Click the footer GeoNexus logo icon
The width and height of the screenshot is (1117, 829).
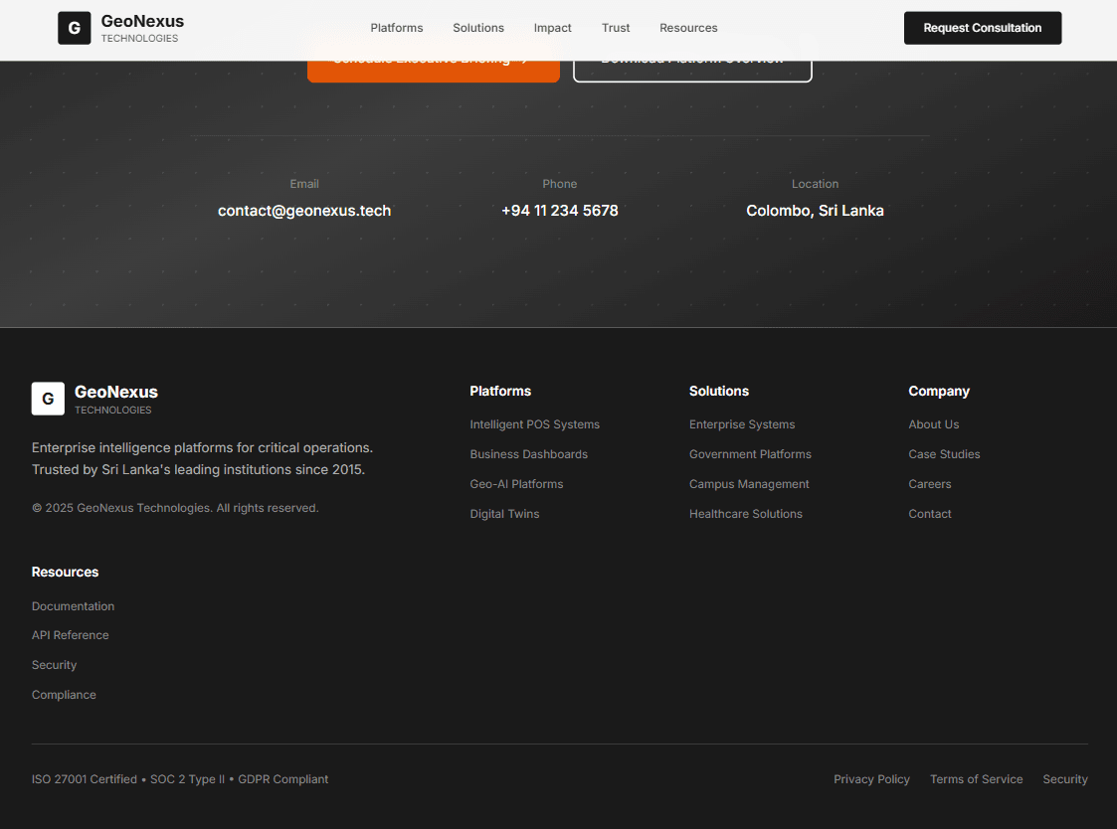coord(48,398)
